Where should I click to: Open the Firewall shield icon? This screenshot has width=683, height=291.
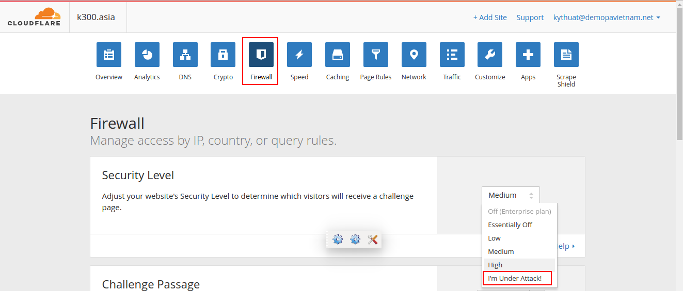click(x=261, y=55)
